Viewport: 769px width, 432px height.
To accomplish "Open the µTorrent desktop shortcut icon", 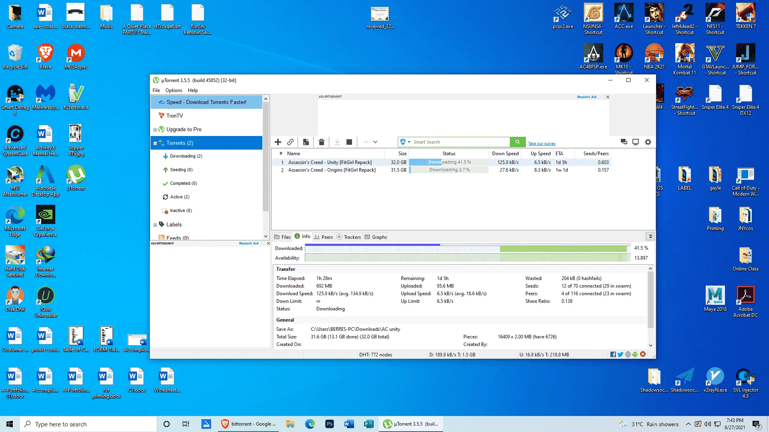I will [x=76, y=178].
